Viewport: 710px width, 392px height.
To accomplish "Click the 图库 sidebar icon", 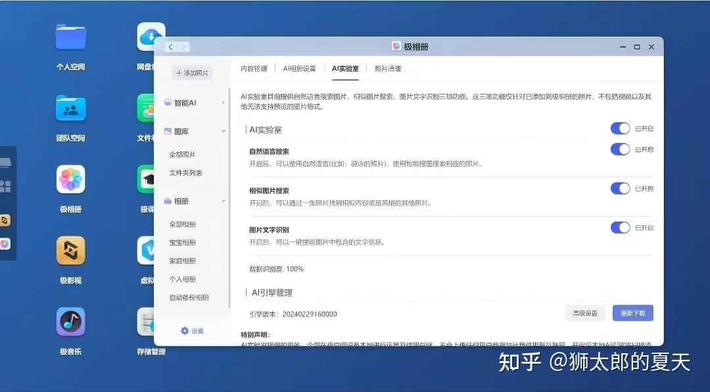I will [x=168, y=131].
